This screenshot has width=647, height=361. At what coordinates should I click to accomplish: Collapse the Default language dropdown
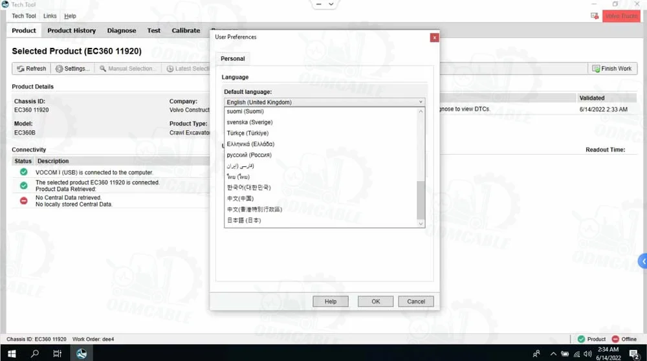[x=421, y=102]
